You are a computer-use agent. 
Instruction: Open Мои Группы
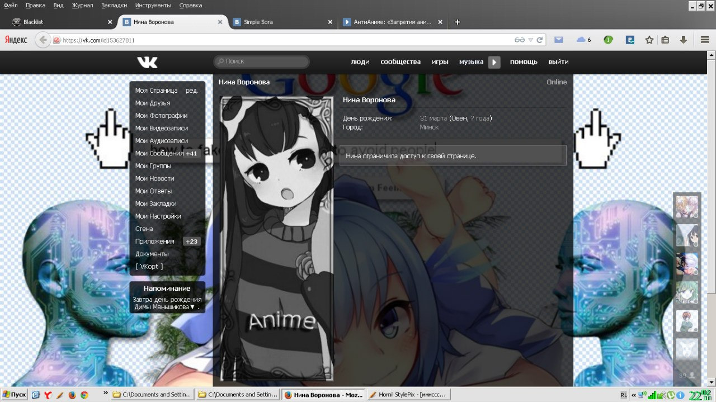153,166
